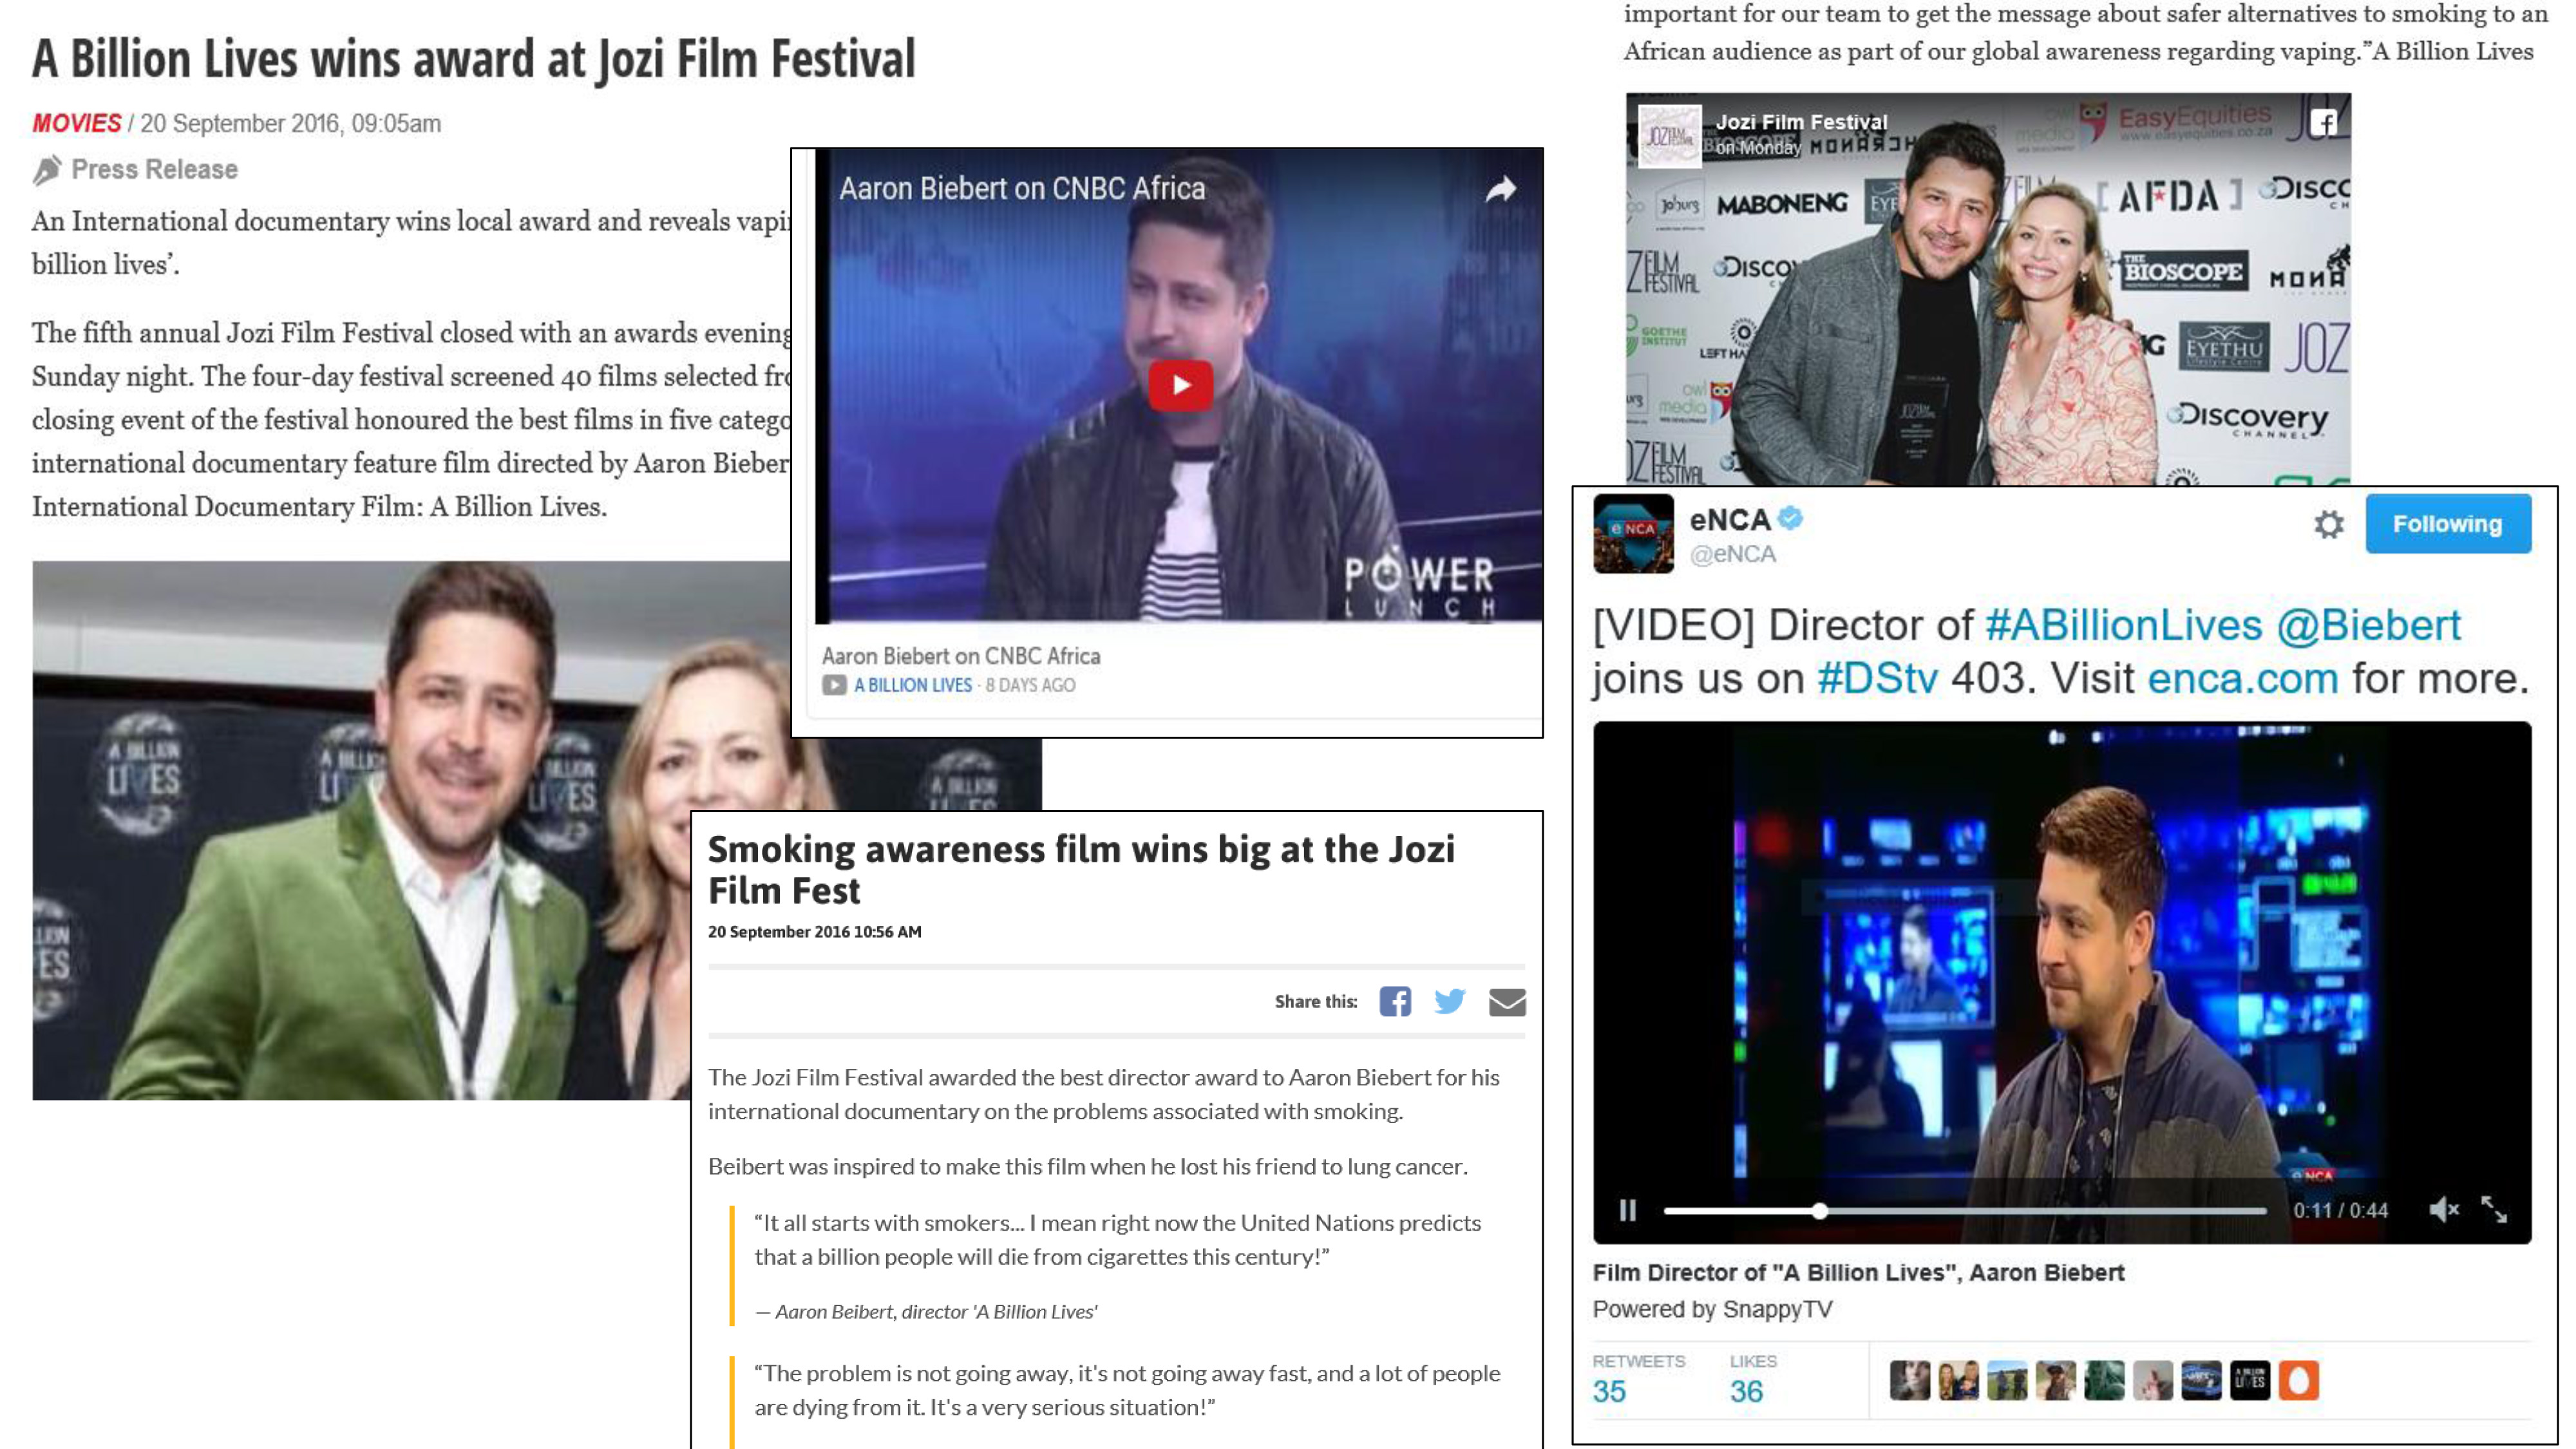Click the 'Powered by SnappyTV' text

point(1712,1309)
